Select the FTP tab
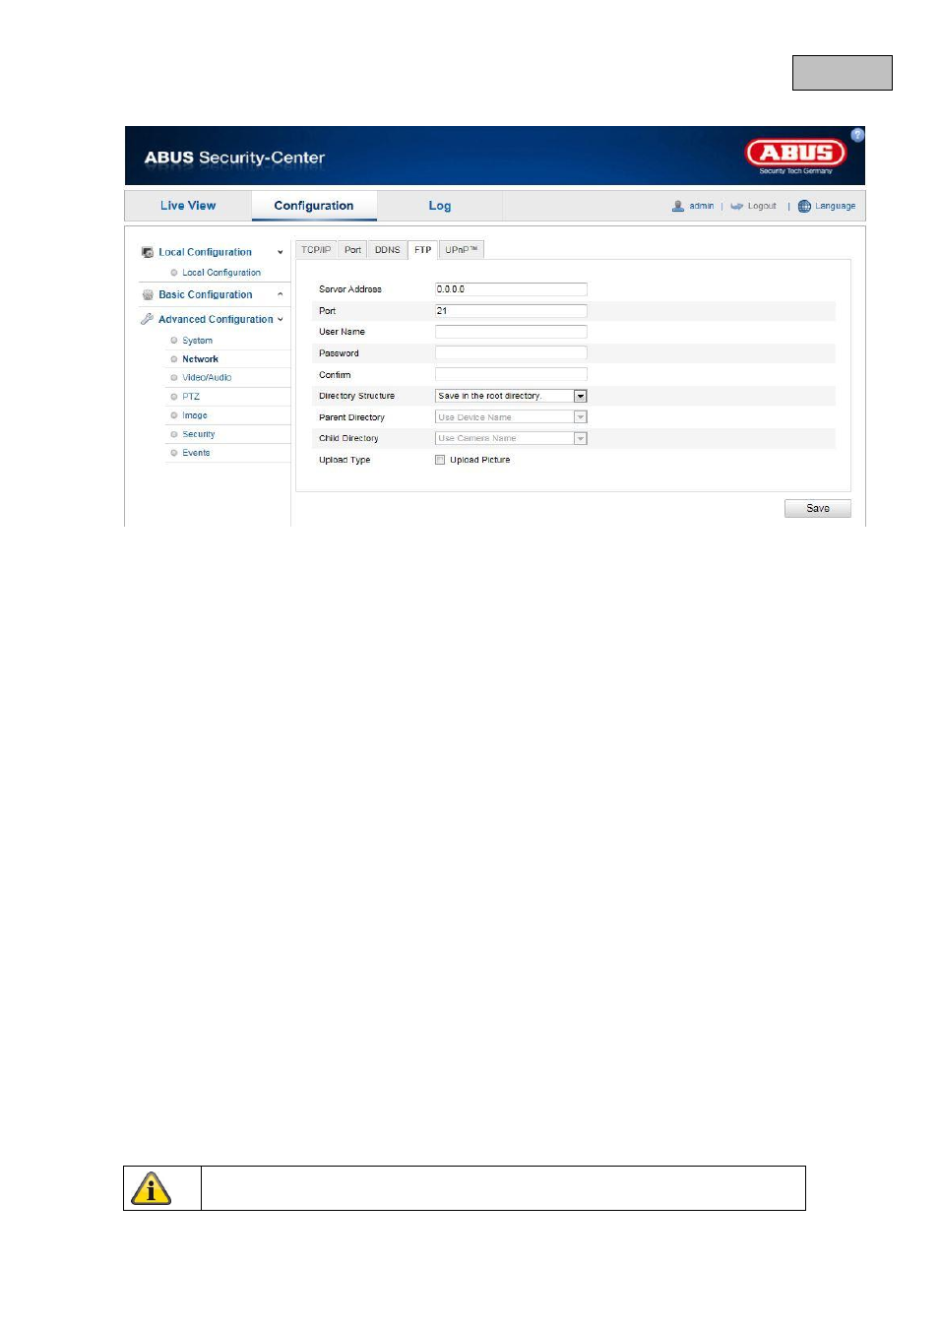This screenshot has width=940, height=1329. pyautogui.click(x=423, y=250)
